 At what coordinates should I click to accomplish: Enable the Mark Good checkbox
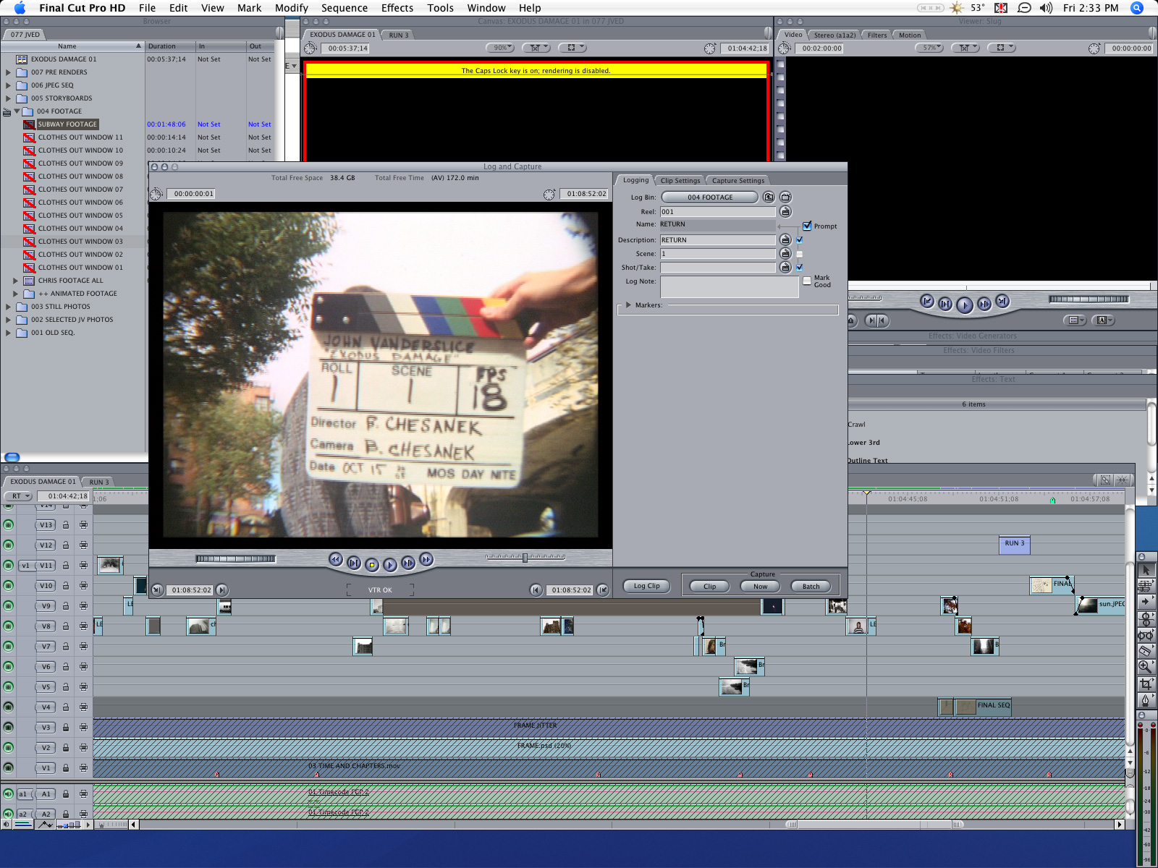[807, 281]
